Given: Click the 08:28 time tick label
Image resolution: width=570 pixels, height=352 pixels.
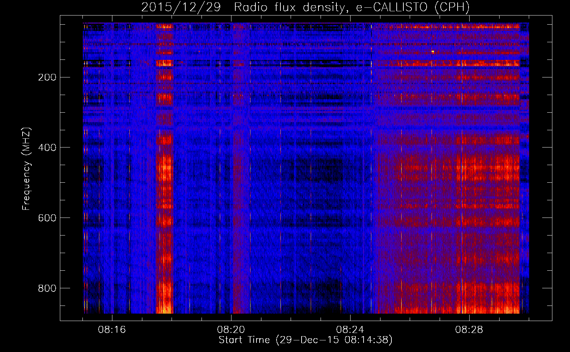Looking at the screenshot, I should click(469, 330).
